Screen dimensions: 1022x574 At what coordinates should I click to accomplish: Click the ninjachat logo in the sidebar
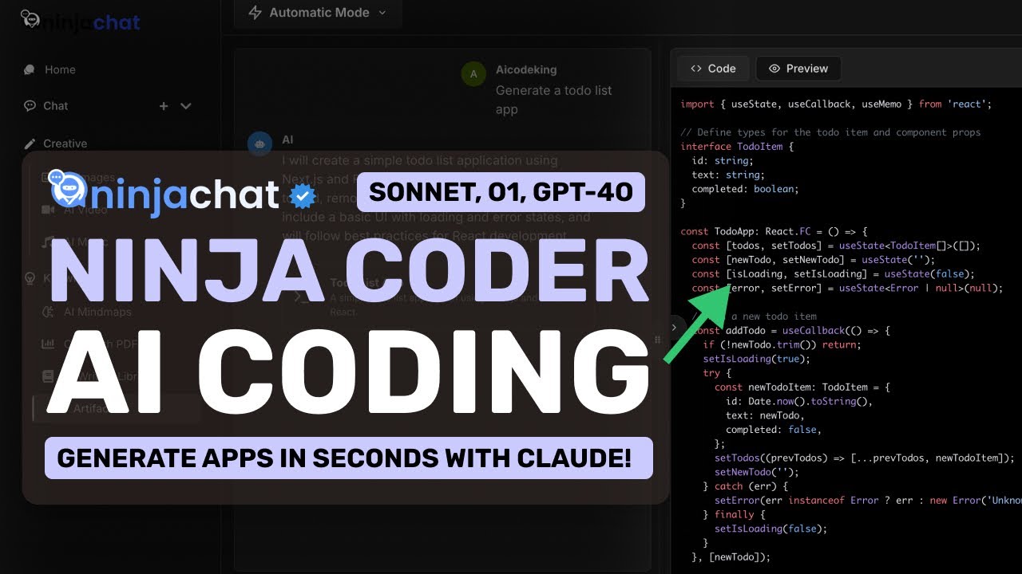click(80, 19)
